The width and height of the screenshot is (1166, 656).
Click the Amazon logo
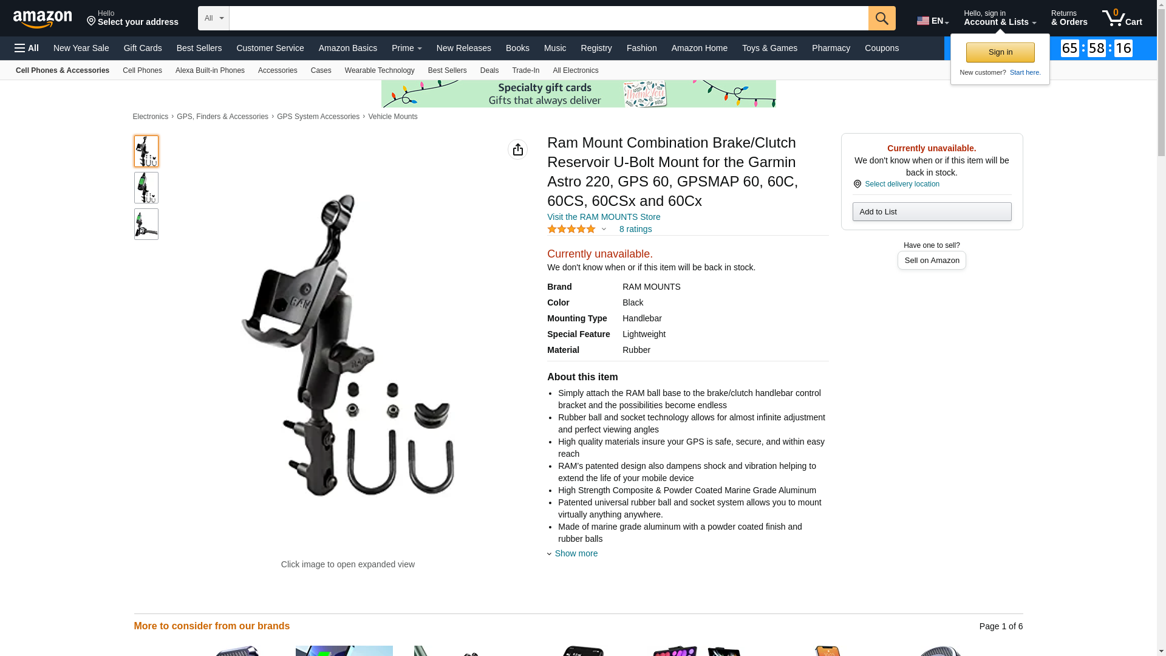point(43,19)
